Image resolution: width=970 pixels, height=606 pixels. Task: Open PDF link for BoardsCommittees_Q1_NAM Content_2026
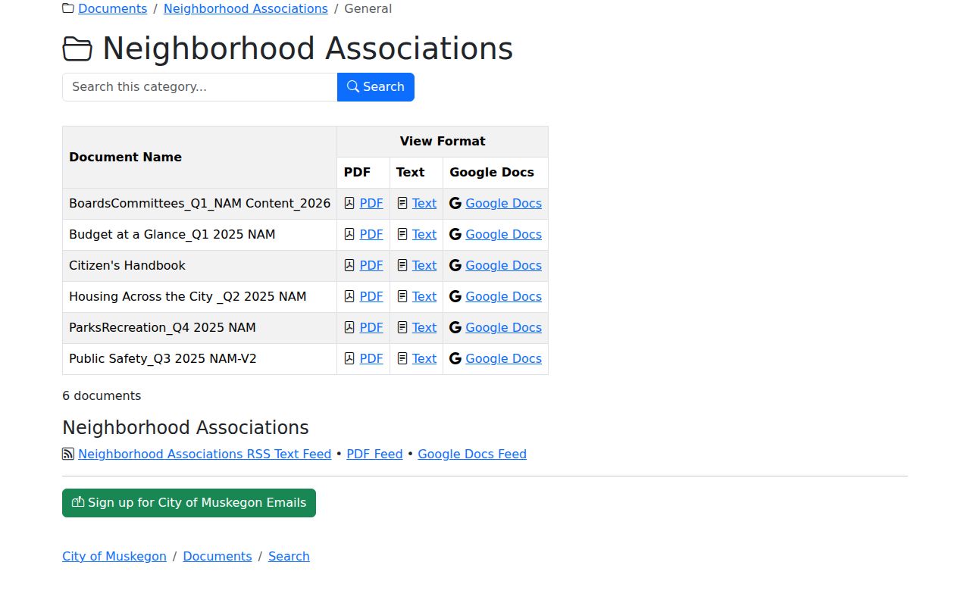(371, 203)
